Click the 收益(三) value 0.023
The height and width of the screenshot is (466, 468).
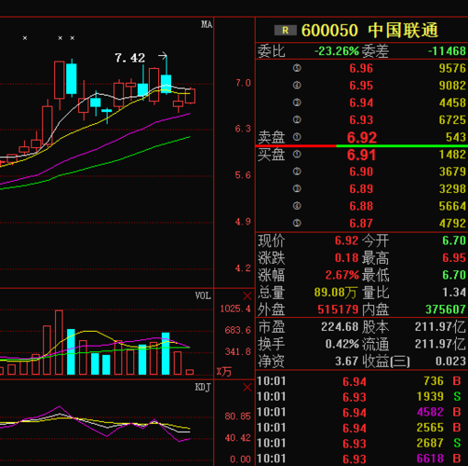pos(450,362)
